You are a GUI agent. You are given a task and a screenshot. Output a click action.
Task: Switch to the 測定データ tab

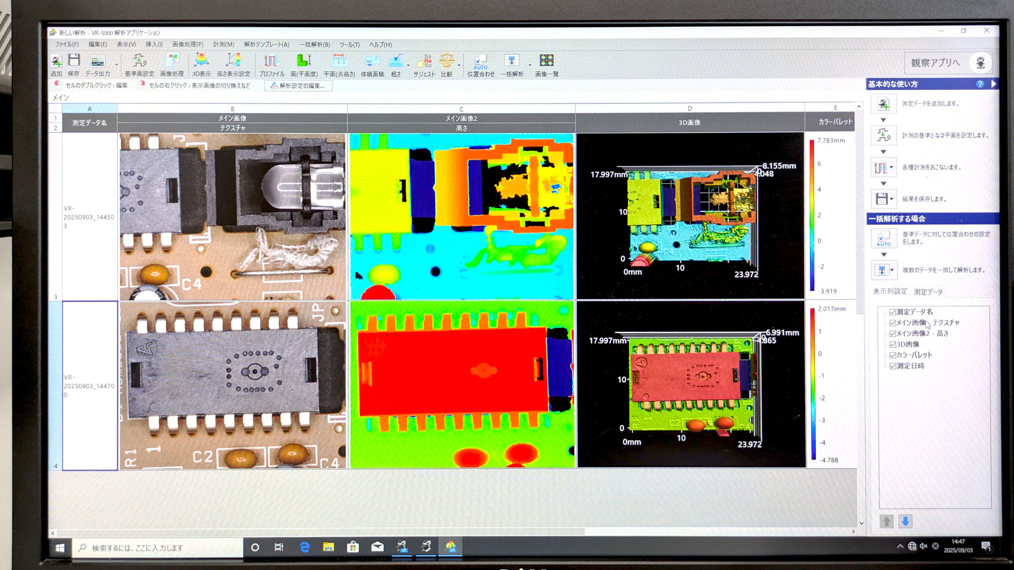(x=928, y=292)
